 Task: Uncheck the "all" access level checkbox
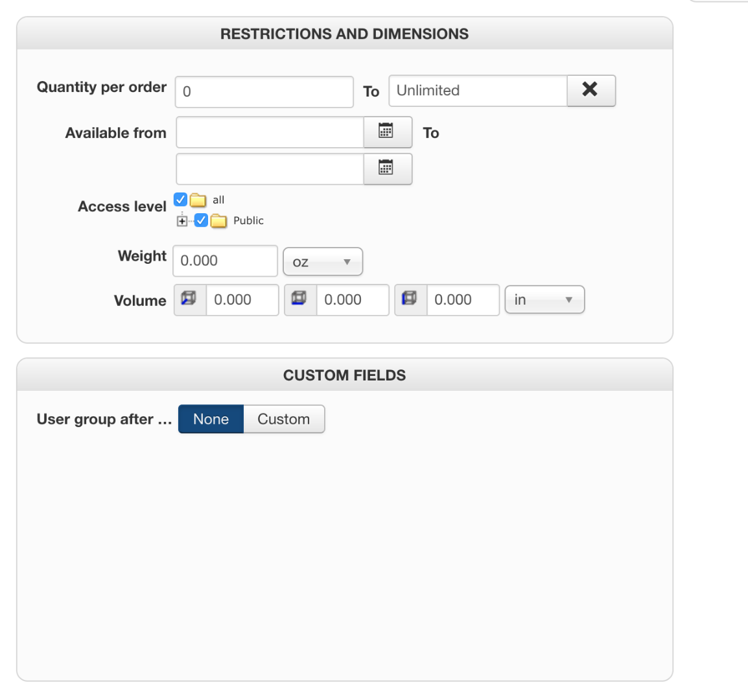(181, 200)
